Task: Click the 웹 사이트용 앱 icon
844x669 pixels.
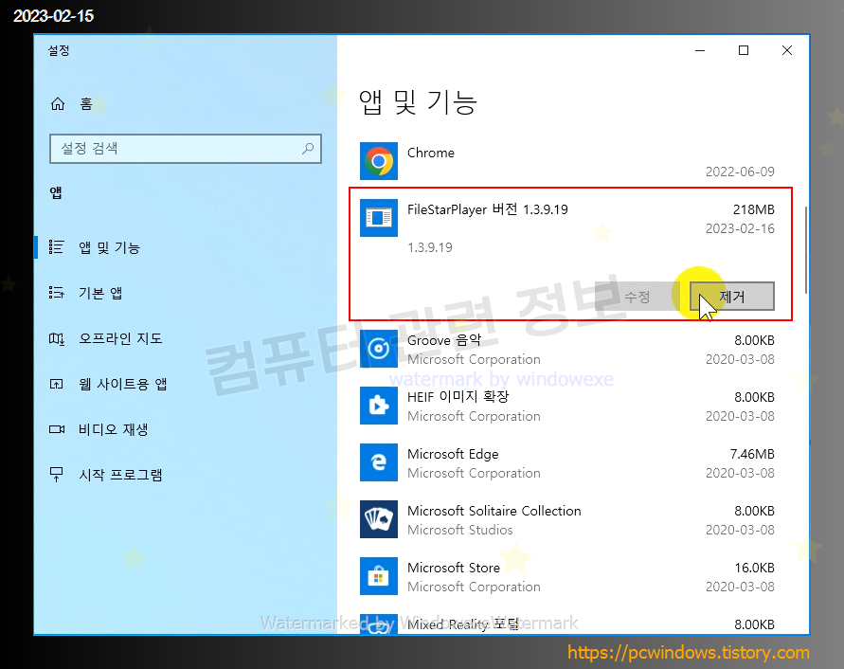Action: pyautogui.click(x=57, y=384)
